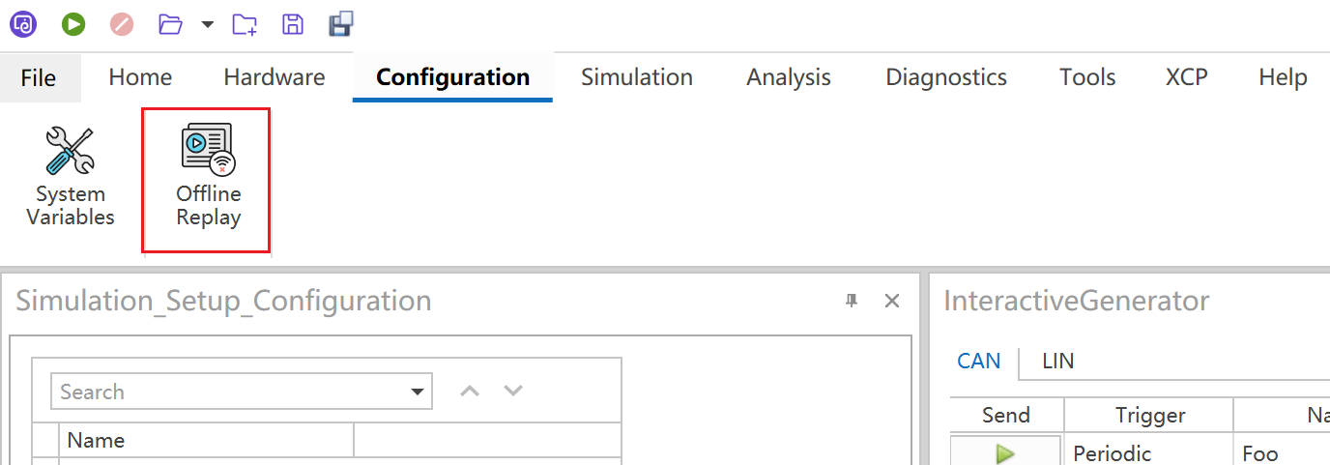Click inside the Search input field

[227, 392]
